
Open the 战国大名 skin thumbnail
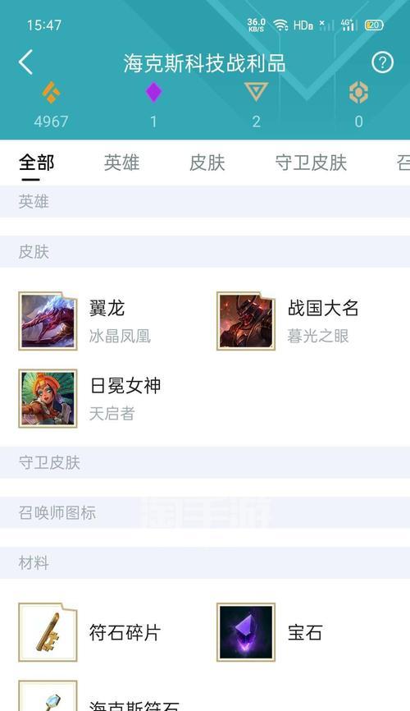coord(246,321)
